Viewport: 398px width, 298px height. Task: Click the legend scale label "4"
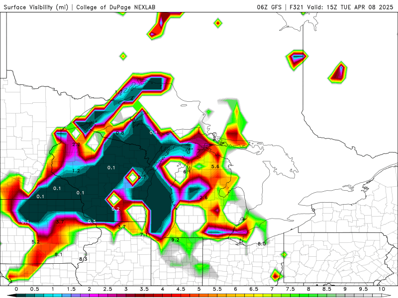(x=163, y=289)
